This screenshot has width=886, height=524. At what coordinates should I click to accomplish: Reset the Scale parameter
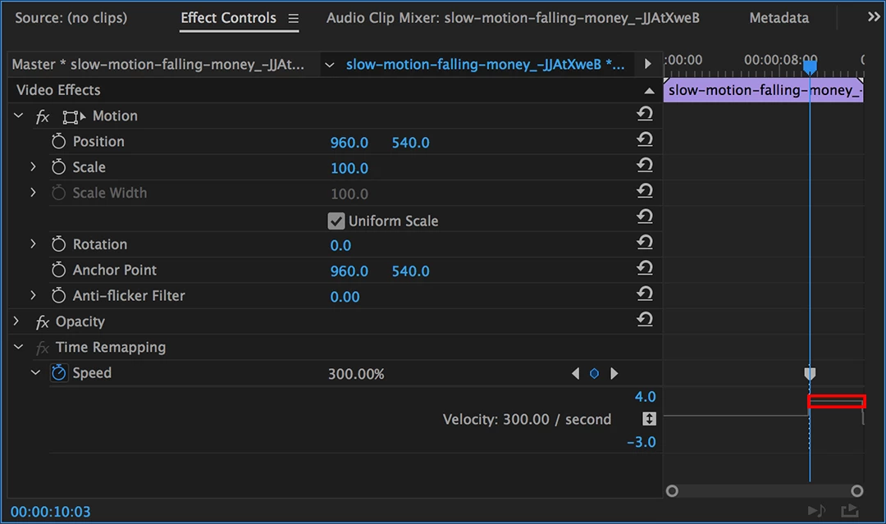tap(645, 166)
